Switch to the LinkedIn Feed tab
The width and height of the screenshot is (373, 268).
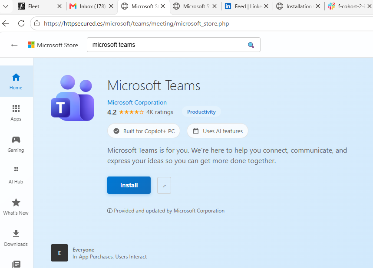point(248,7)
